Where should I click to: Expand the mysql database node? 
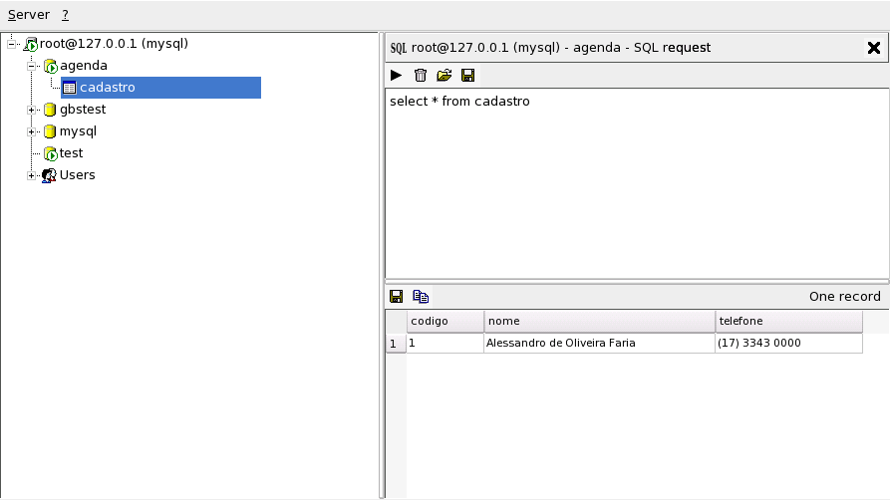pos(31,131)
